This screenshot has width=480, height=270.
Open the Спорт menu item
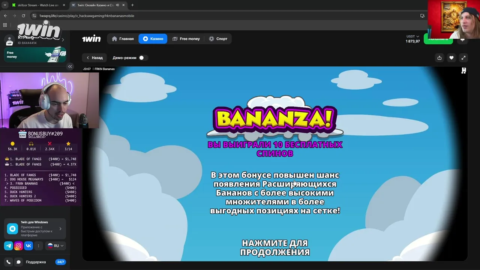coord(218,39)
